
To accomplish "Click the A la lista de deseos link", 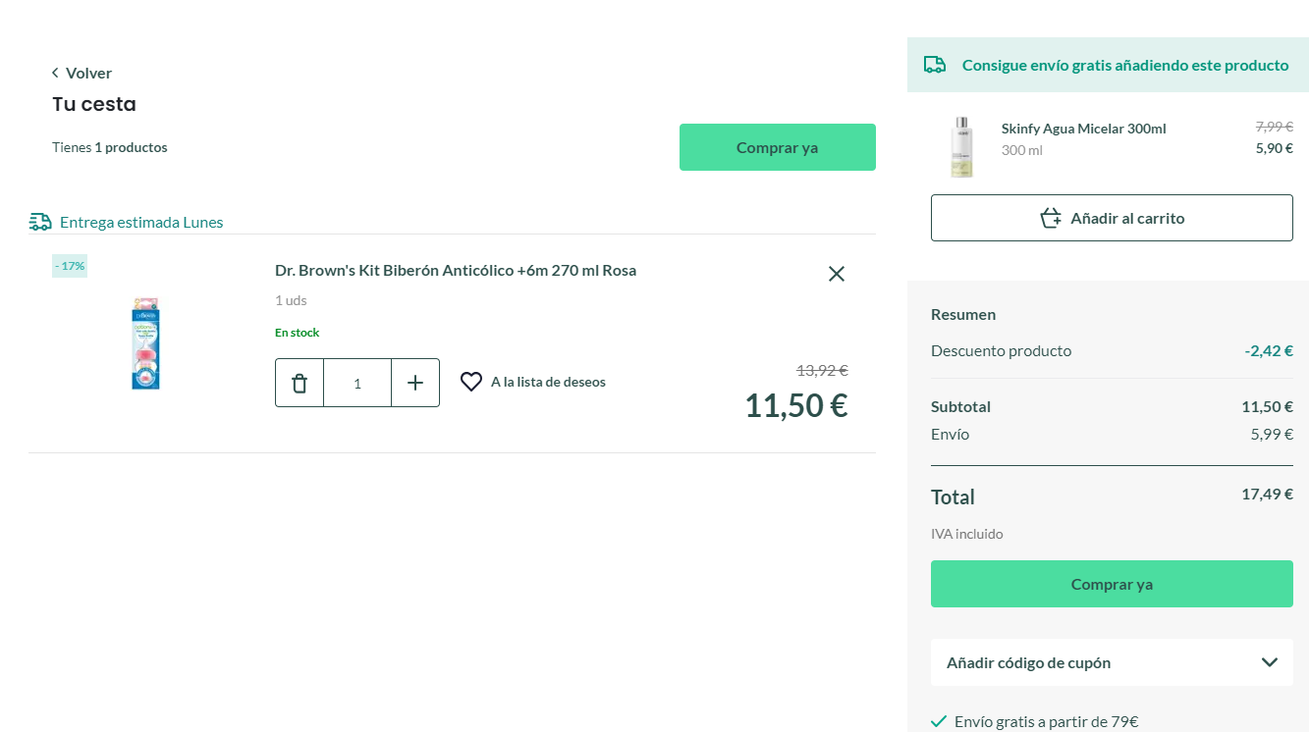I will (548, 383).
